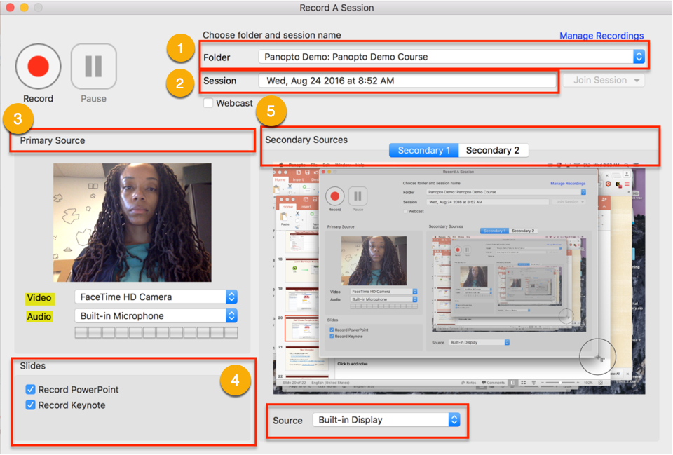673x455 pixels.
Task: Click the 'Folder' field label
Action: [x=217, y=57]
